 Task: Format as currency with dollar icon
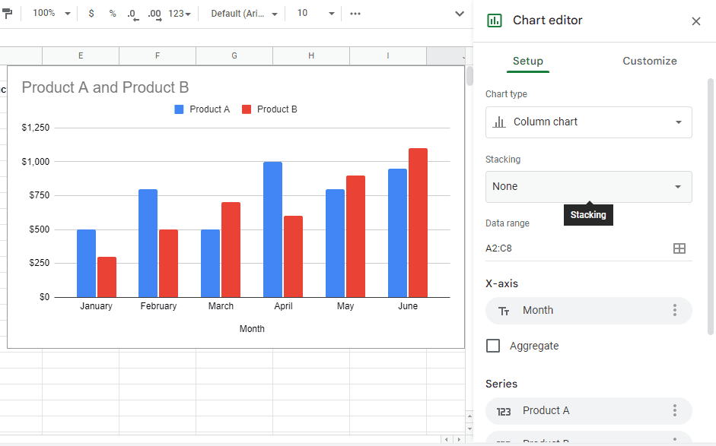pyautogui.click(x=91, y=14)
